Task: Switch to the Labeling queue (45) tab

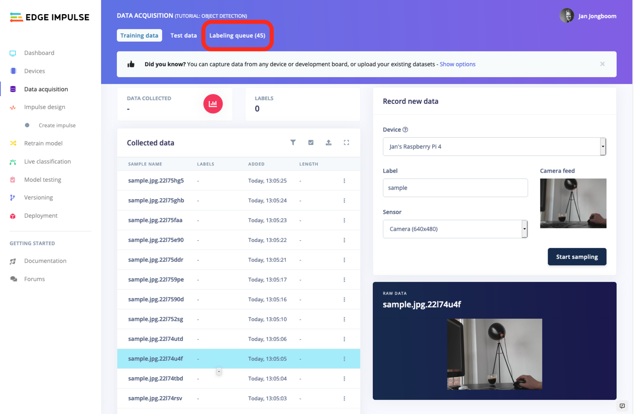Action: pyautogui.click(x=237, y=36)
